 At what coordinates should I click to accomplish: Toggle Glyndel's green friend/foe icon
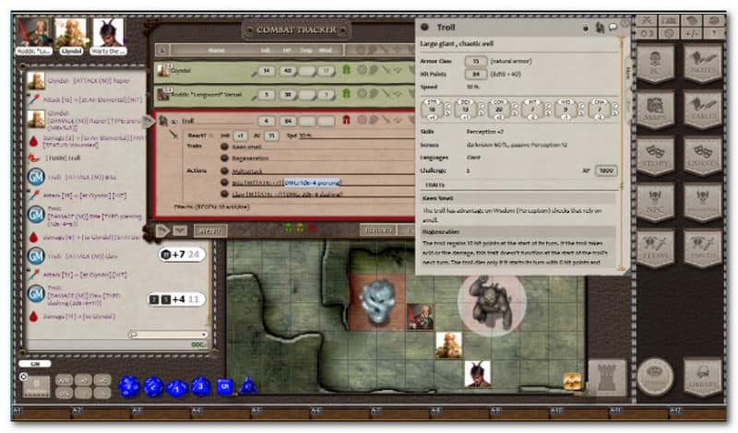pos(347,70)
